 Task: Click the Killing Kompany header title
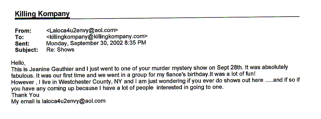(x=42, y=14)
